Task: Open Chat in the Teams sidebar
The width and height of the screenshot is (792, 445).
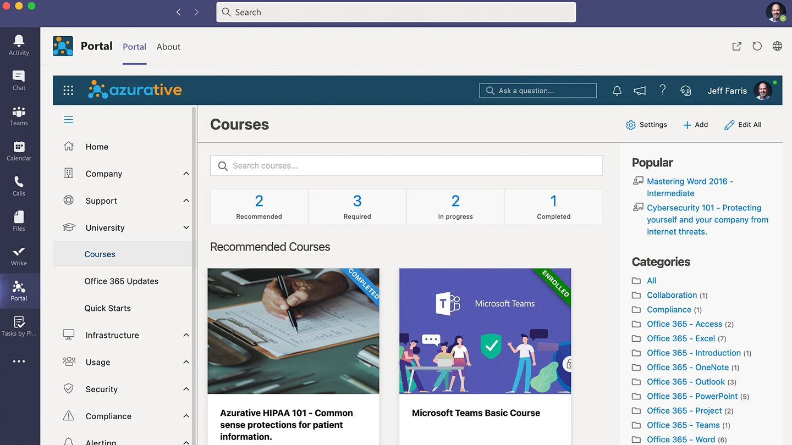Action: (x=19, y=80)
